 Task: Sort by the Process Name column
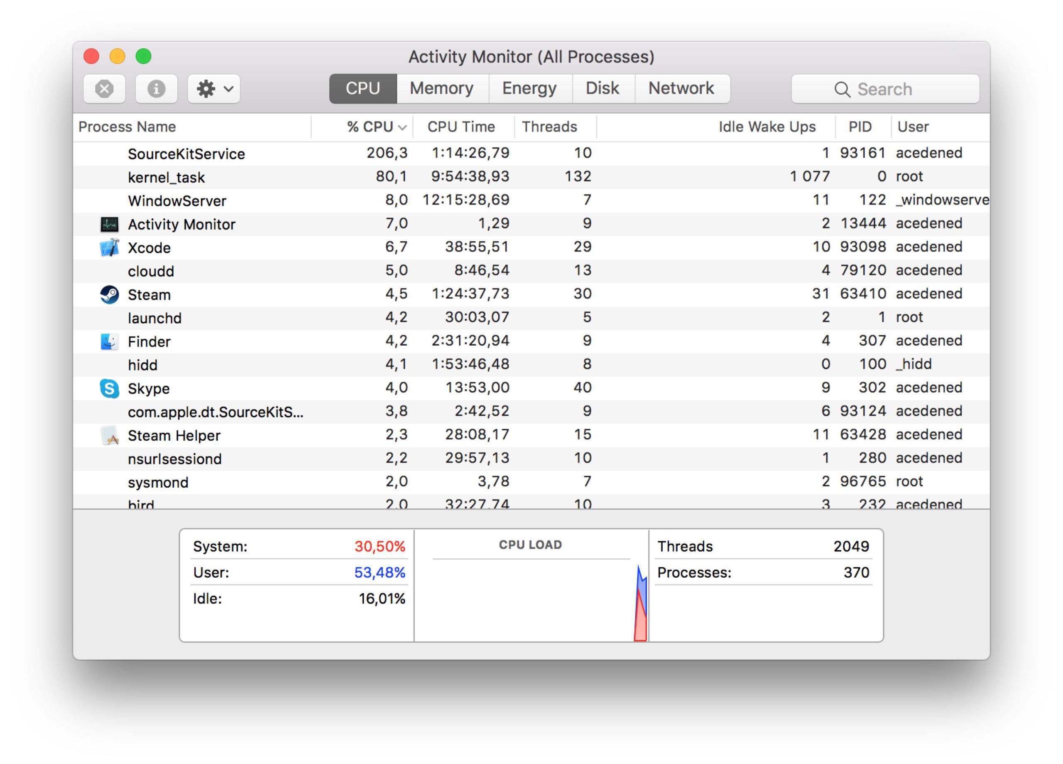point(127,127)
